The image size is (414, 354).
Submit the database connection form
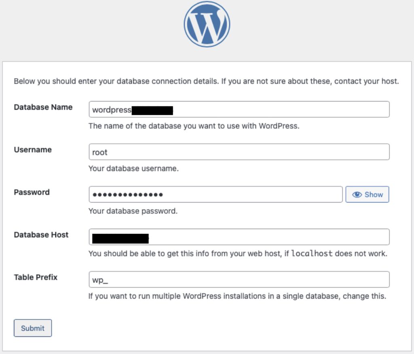(x=33, y=328)
